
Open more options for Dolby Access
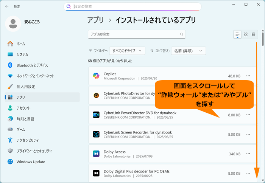click(248, 154)
